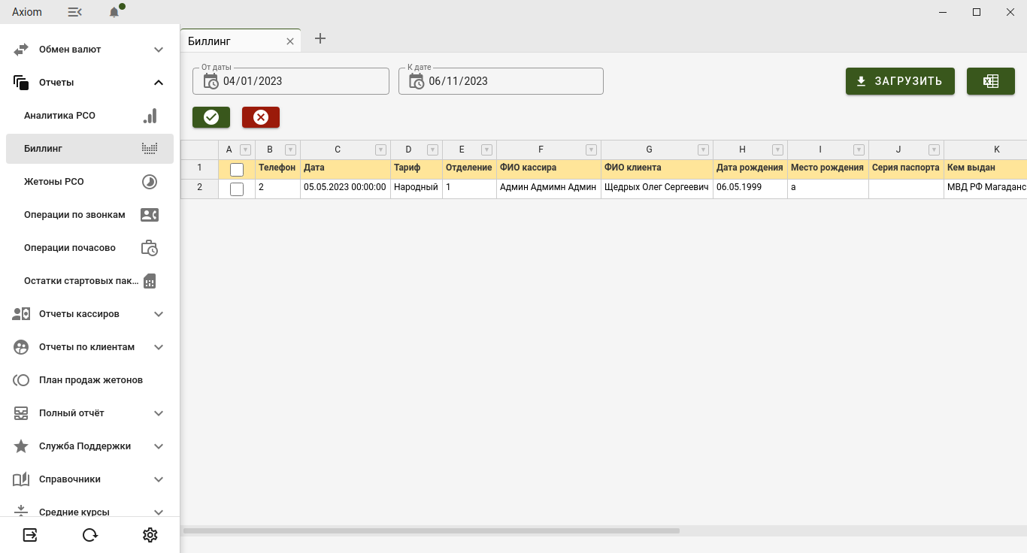Viewport: 1027px width, 553px height.
Task: Click the Отчеты stacked pages icon
Action: tap(21, 83)
